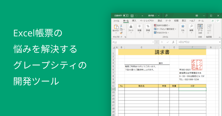Open the Name Box dropdown arrow
The height and width of the screenshot is (116, 222).
pos(153,42)
